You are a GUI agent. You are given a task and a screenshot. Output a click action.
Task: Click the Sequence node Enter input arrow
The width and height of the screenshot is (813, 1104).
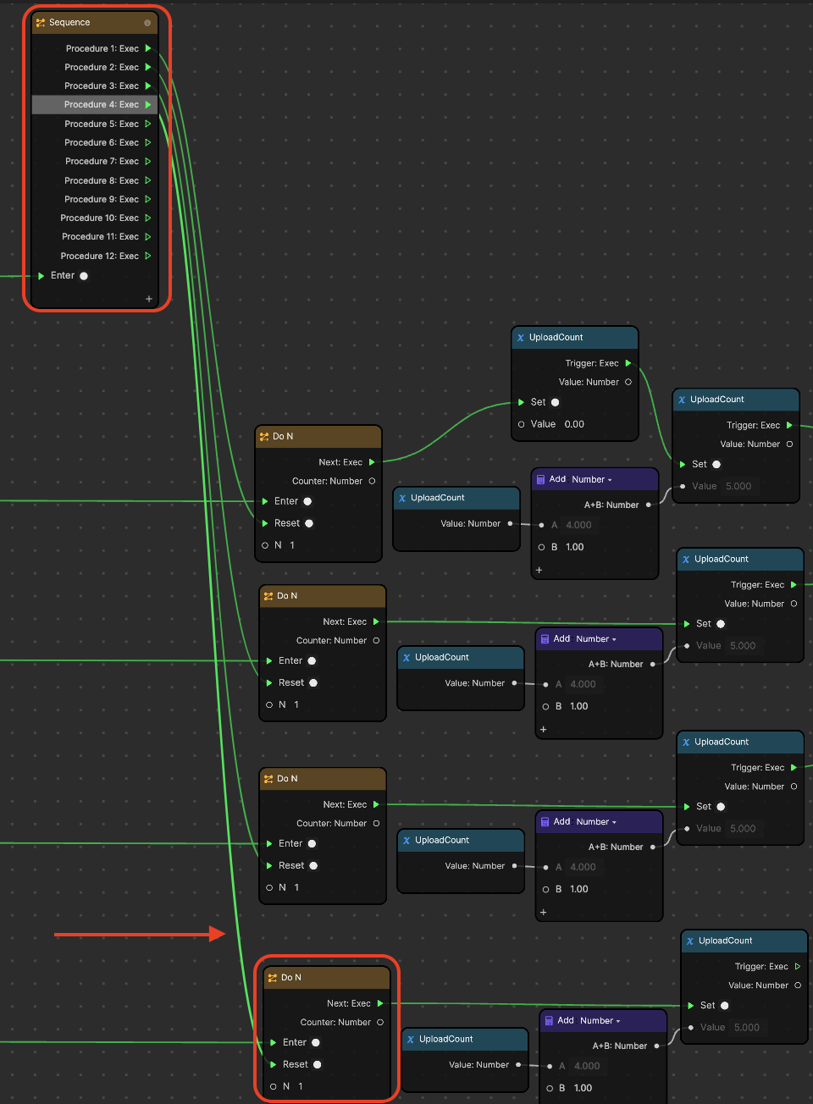click(x=41, y=276)
